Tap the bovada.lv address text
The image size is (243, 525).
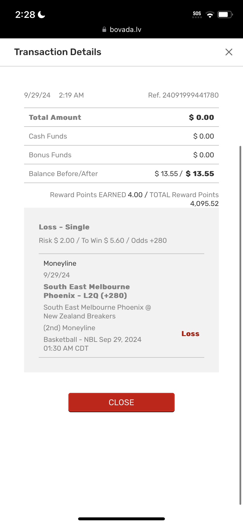pyautogui.click(x=125, y=30)
